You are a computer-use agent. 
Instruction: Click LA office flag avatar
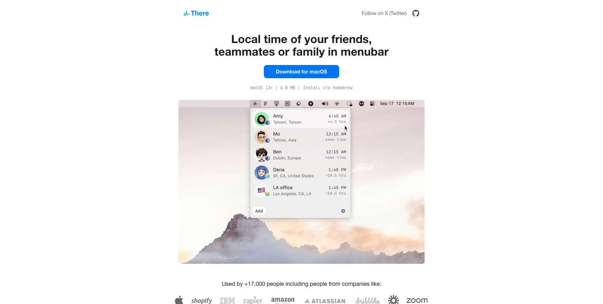coord(262,190)
